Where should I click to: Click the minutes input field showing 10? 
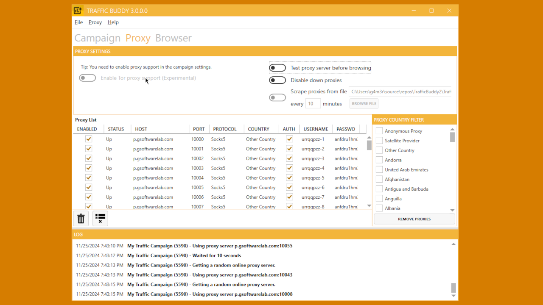point(313,103)
